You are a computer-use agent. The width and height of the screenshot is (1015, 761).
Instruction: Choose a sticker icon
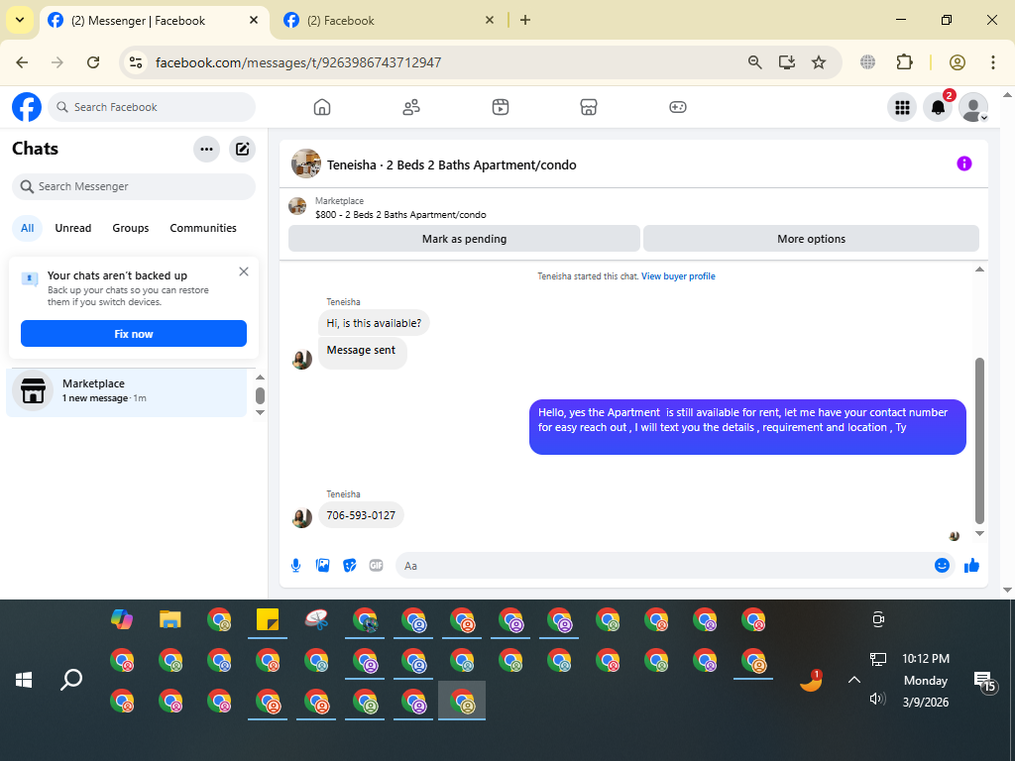click(x=350, y=566)
